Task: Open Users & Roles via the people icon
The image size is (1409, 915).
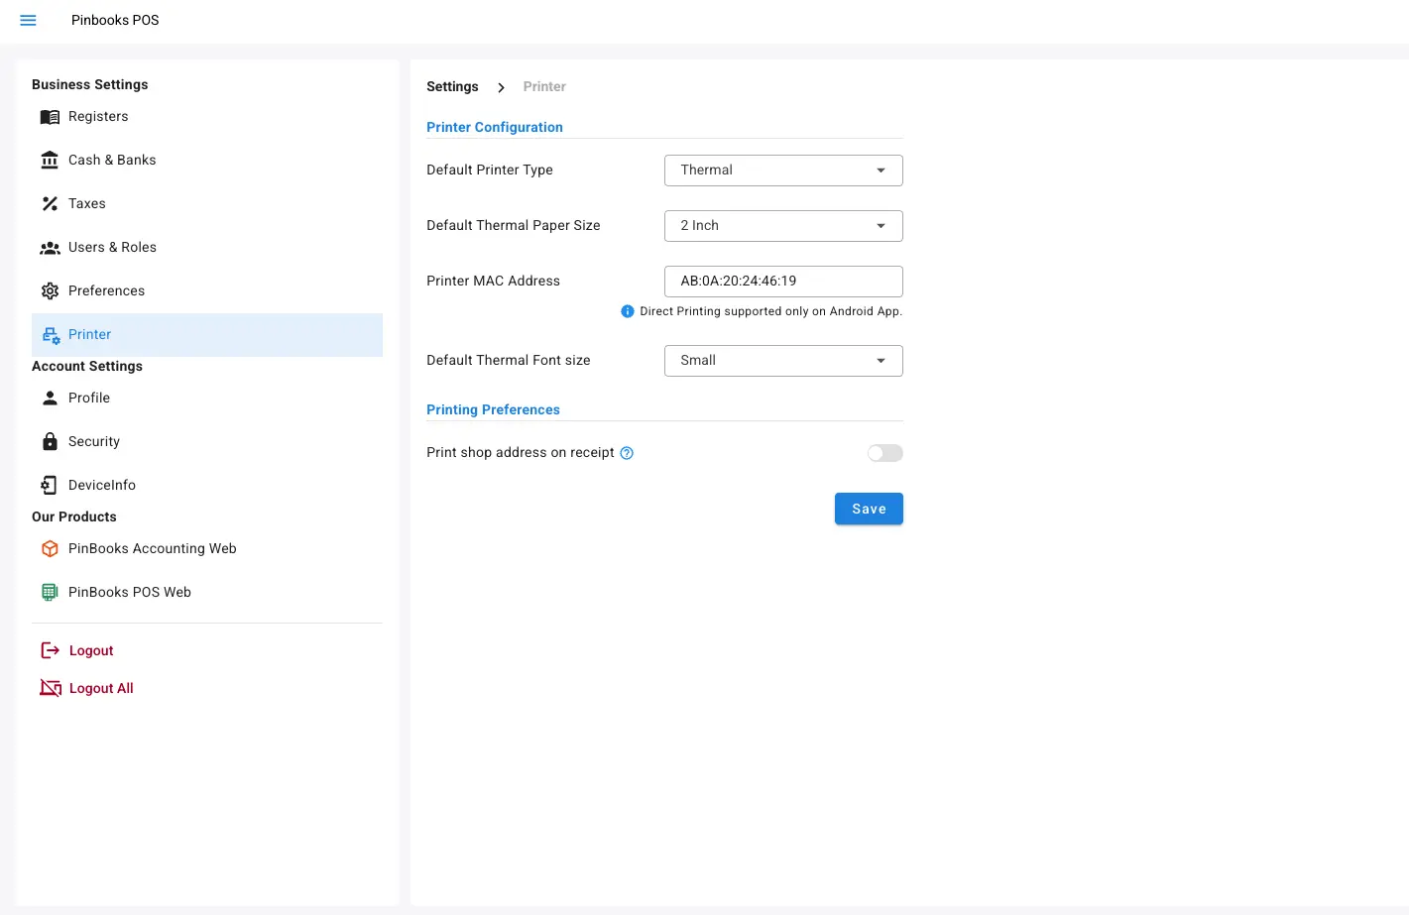Action: click(x=50, y=247)
